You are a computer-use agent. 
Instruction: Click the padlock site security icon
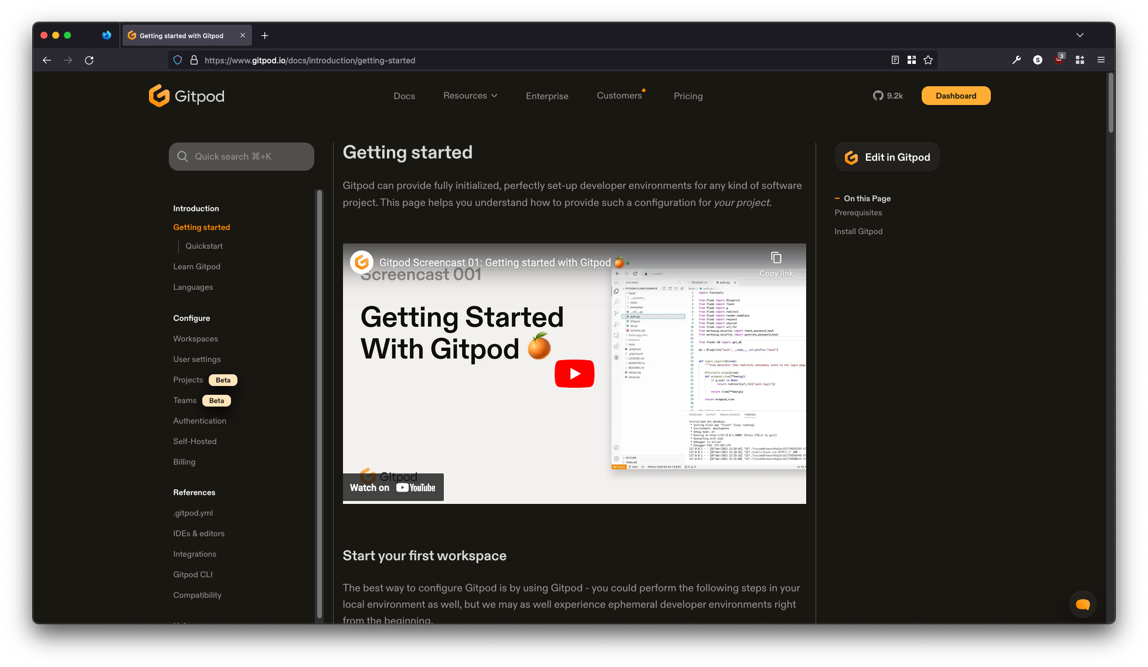tap(193, 60)
